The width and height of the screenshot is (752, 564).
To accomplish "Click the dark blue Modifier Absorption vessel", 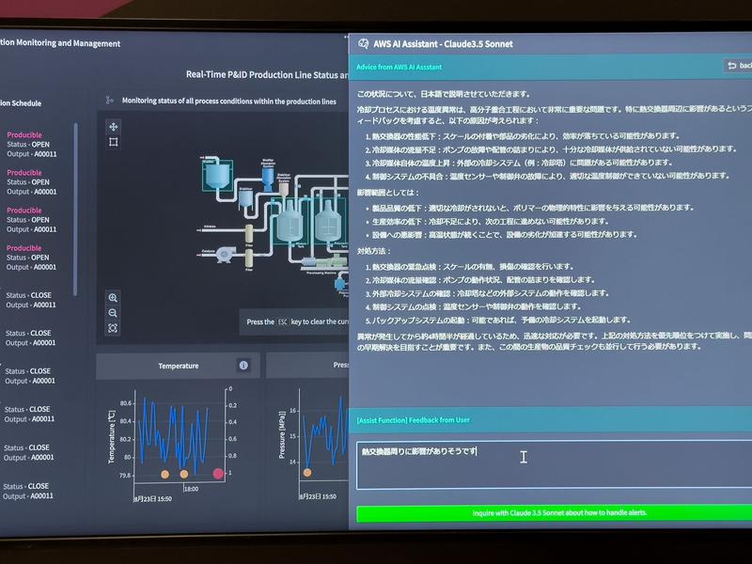I will point(268,179).
